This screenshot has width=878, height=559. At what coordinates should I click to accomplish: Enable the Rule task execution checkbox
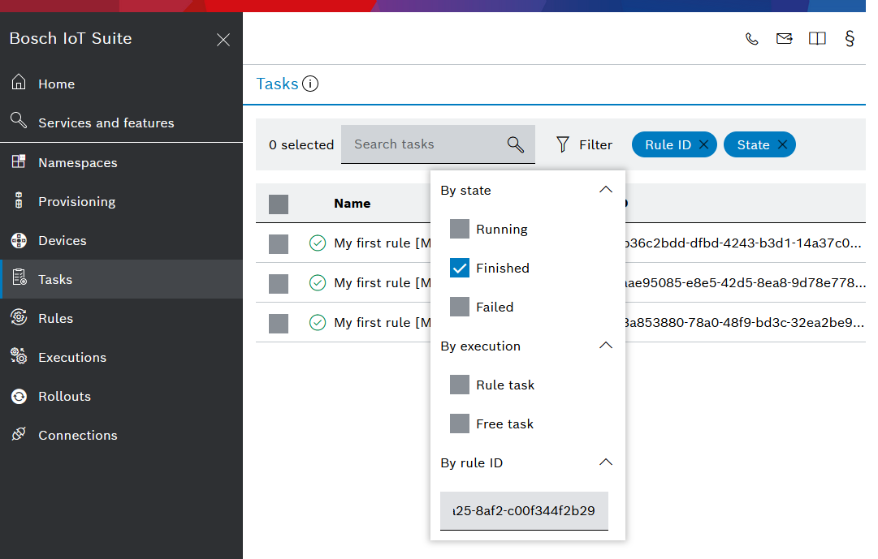click(460, 385)
